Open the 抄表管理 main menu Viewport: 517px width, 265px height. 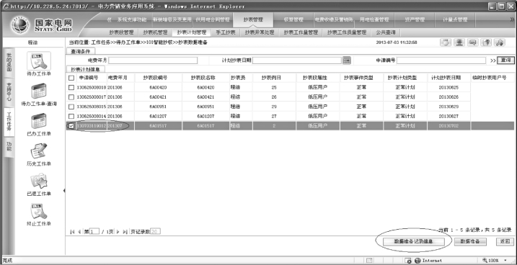point(253,19)
